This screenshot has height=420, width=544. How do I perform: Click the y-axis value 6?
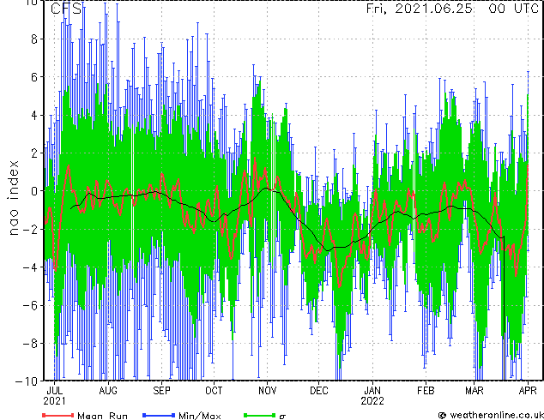click(x=34, y=77)
